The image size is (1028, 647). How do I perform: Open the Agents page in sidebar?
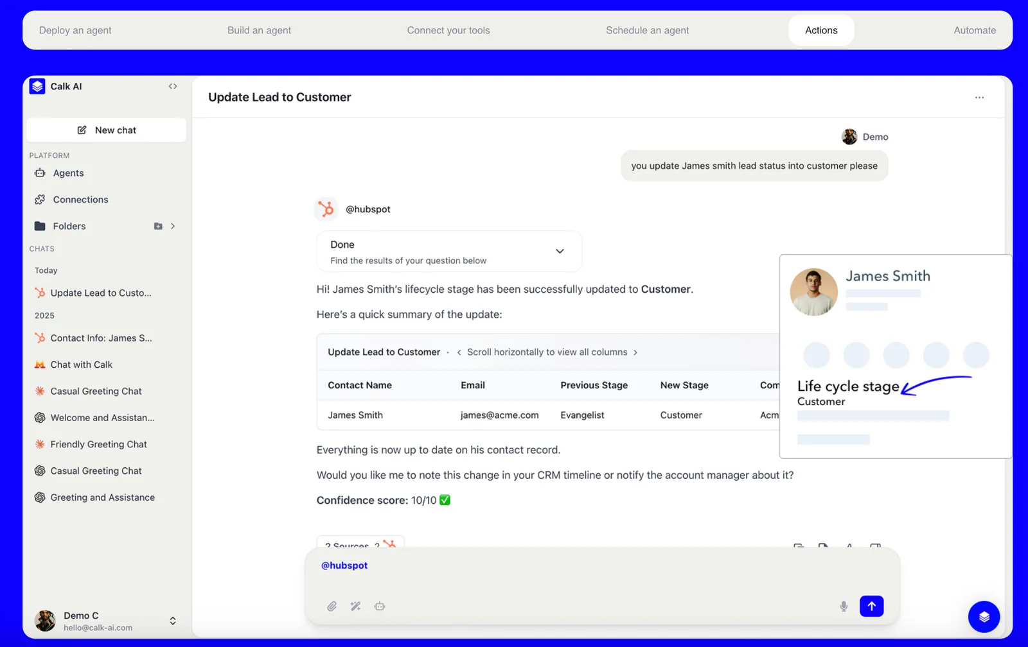(68, 173)
